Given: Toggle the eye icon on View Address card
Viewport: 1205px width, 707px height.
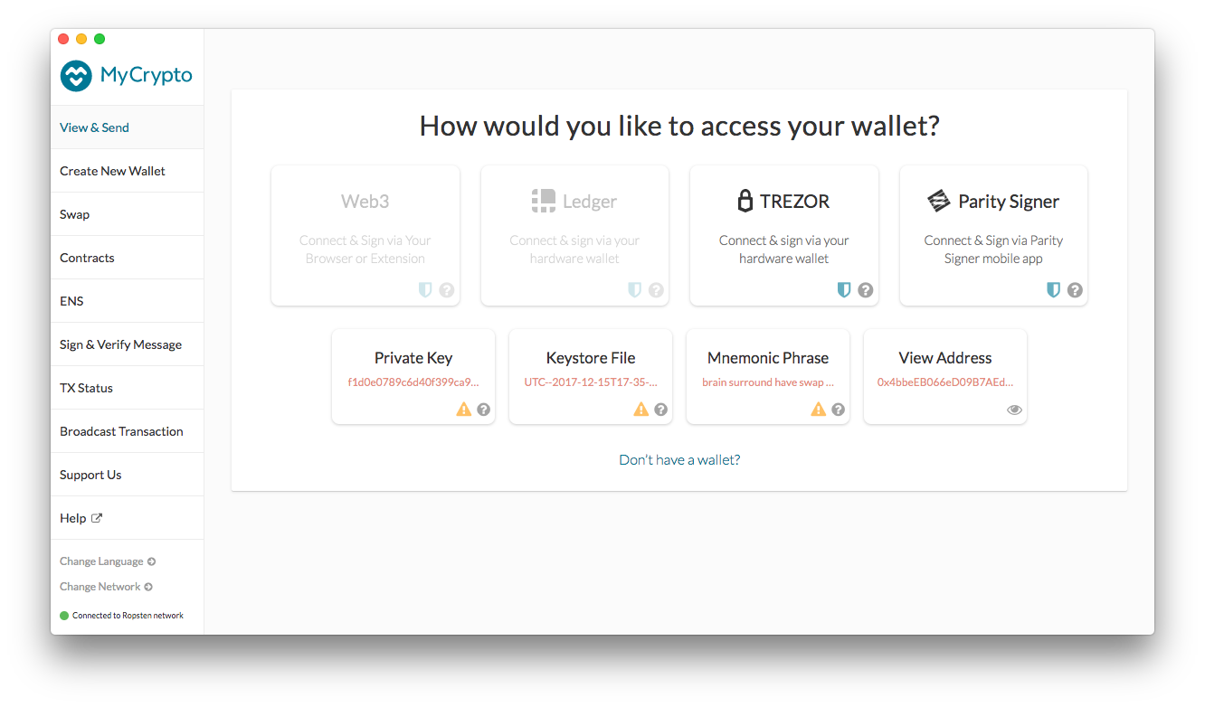Looking at the screenshot, I should click(1014, 409).
